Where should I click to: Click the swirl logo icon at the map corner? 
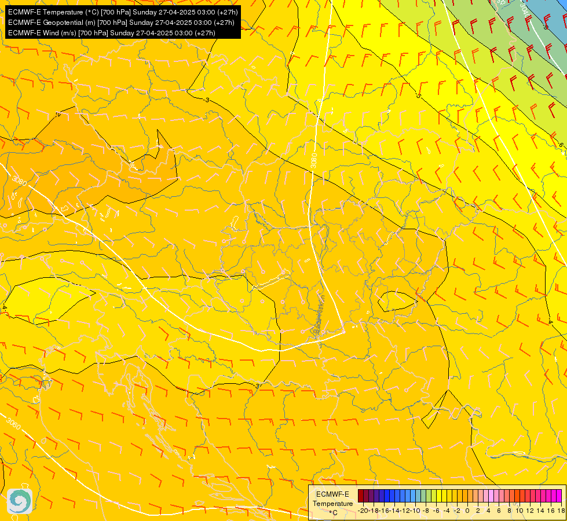coord(20,501)
